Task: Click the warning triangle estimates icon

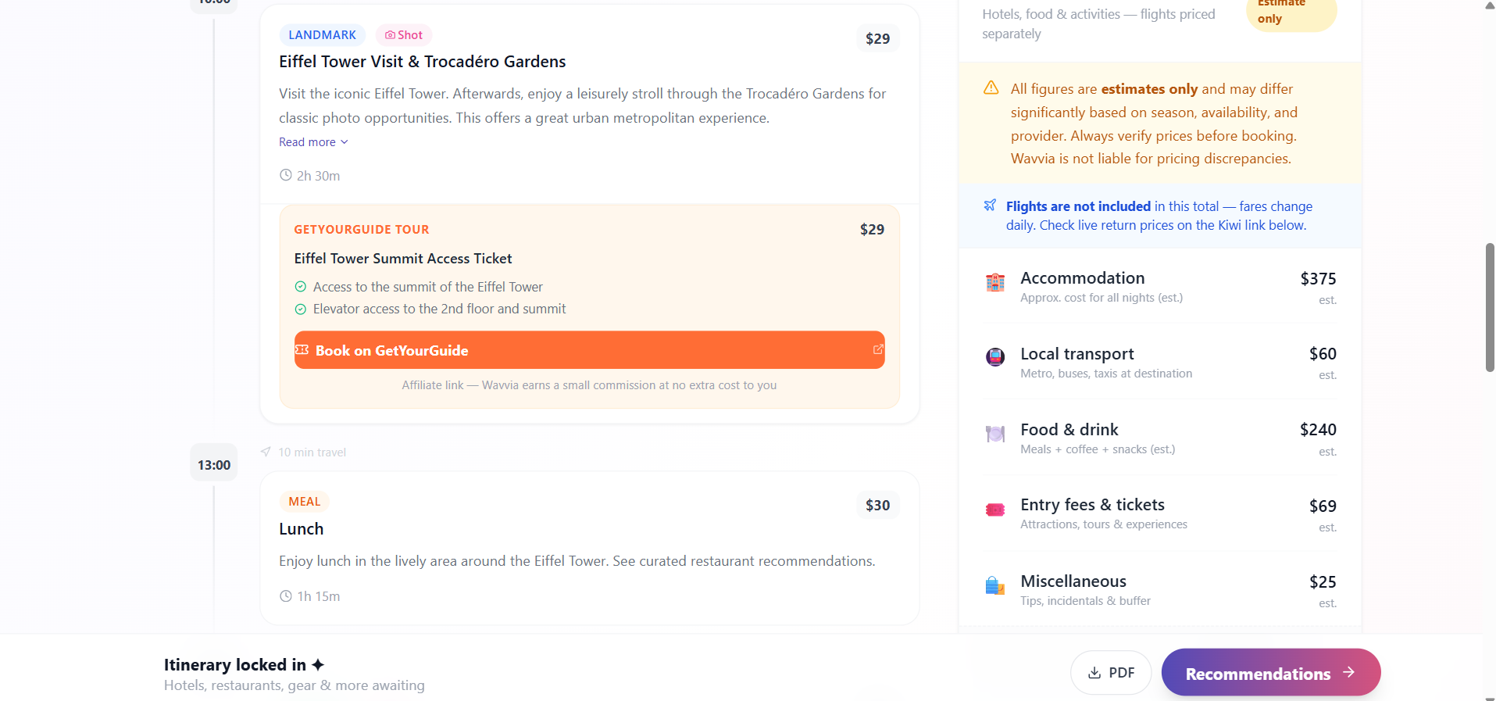Action: pos(991,88)
